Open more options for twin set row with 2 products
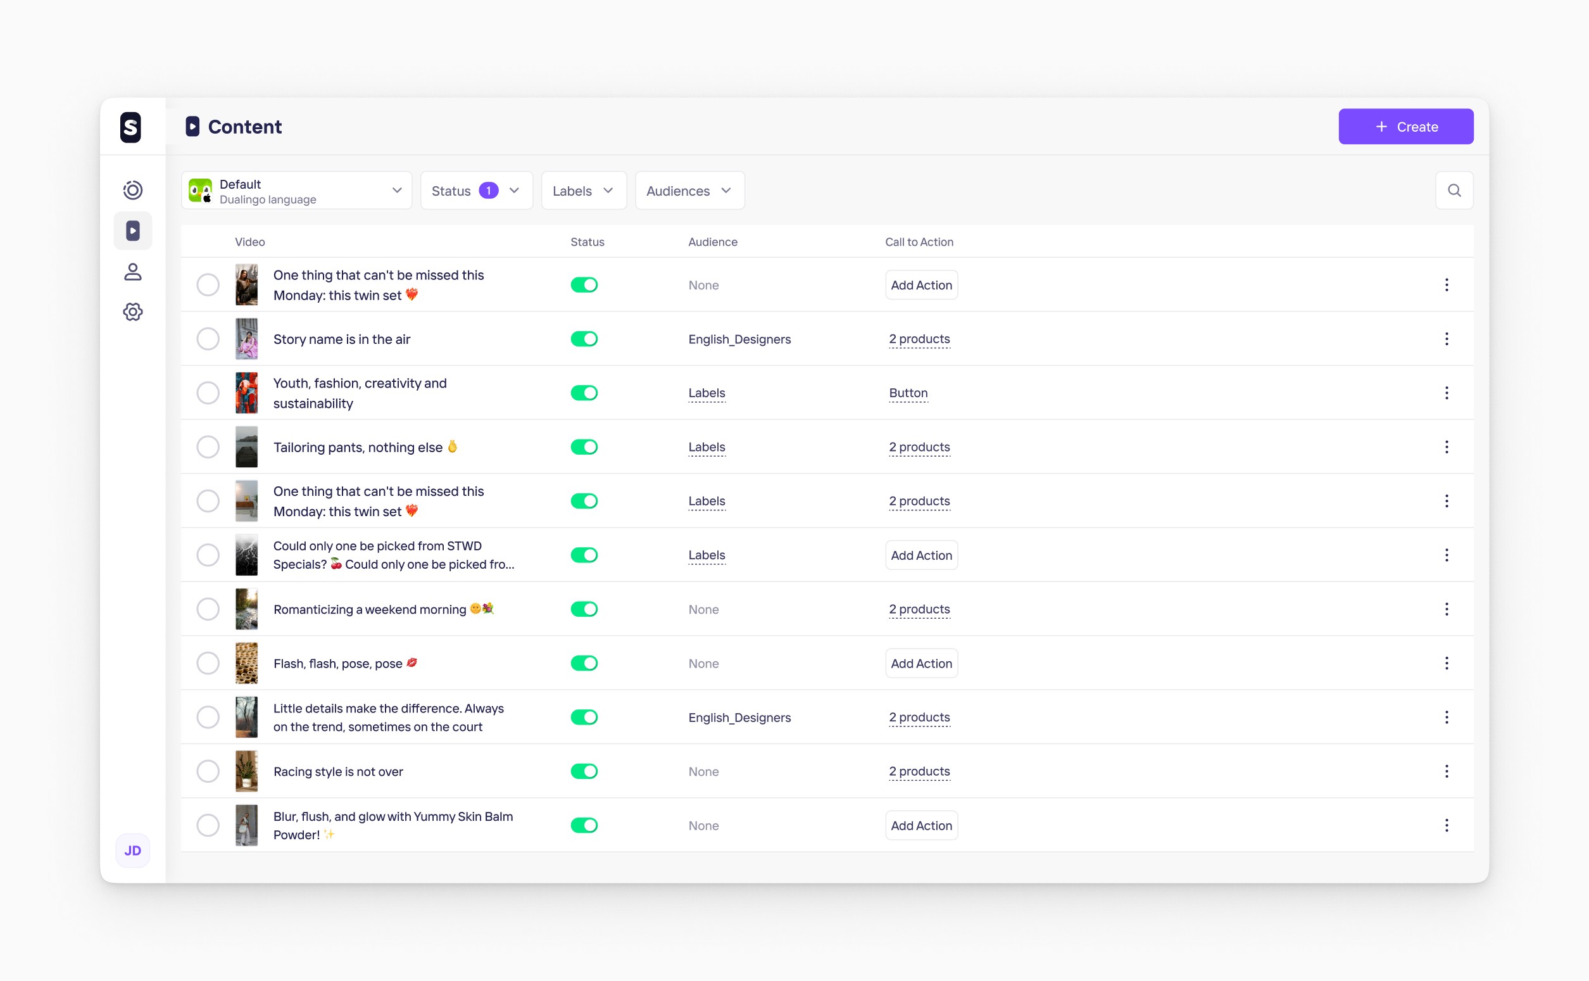1589x981 pixels. pyautogui.click(x=1447, y=501)
